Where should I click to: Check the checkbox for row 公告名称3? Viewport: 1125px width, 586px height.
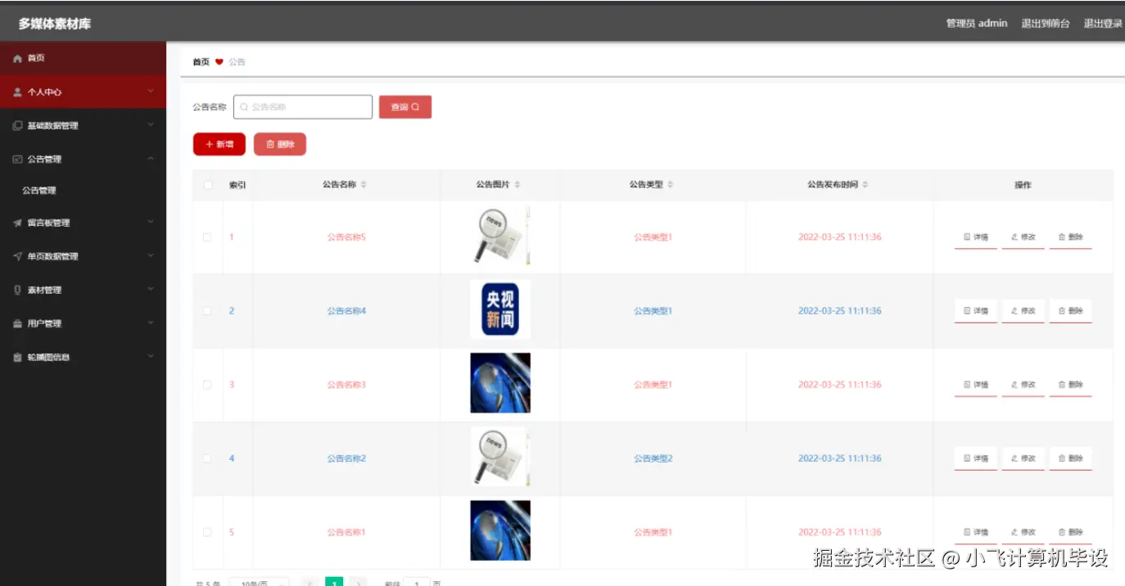pyautogui.click(x=207, y=385)
